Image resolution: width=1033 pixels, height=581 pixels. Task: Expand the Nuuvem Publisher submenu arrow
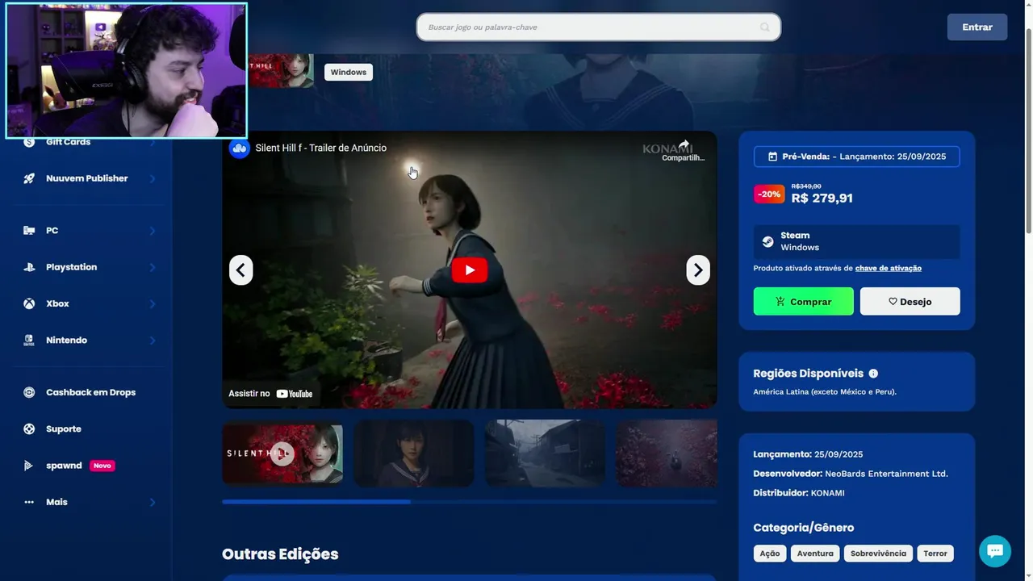(152, 178)
